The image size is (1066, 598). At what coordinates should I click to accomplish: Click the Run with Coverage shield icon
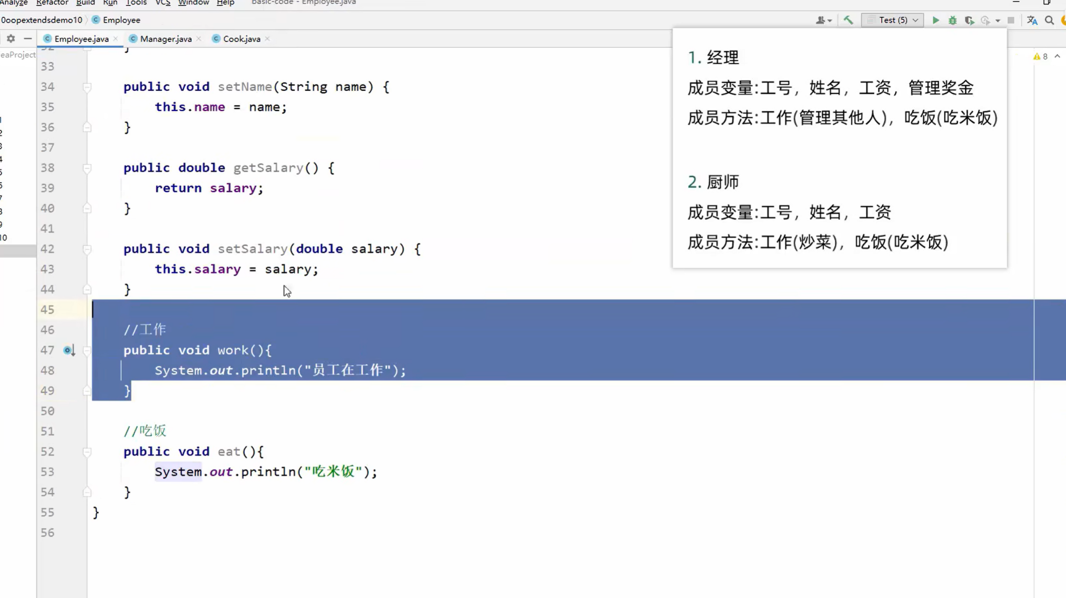(970, 20)
